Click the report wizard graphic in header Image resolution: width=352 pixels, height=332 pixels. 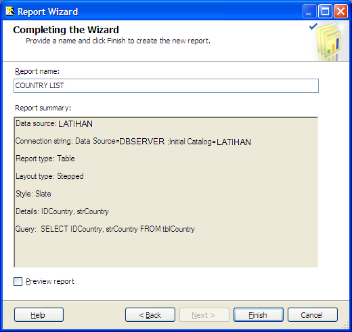click(x=328, y=41)
